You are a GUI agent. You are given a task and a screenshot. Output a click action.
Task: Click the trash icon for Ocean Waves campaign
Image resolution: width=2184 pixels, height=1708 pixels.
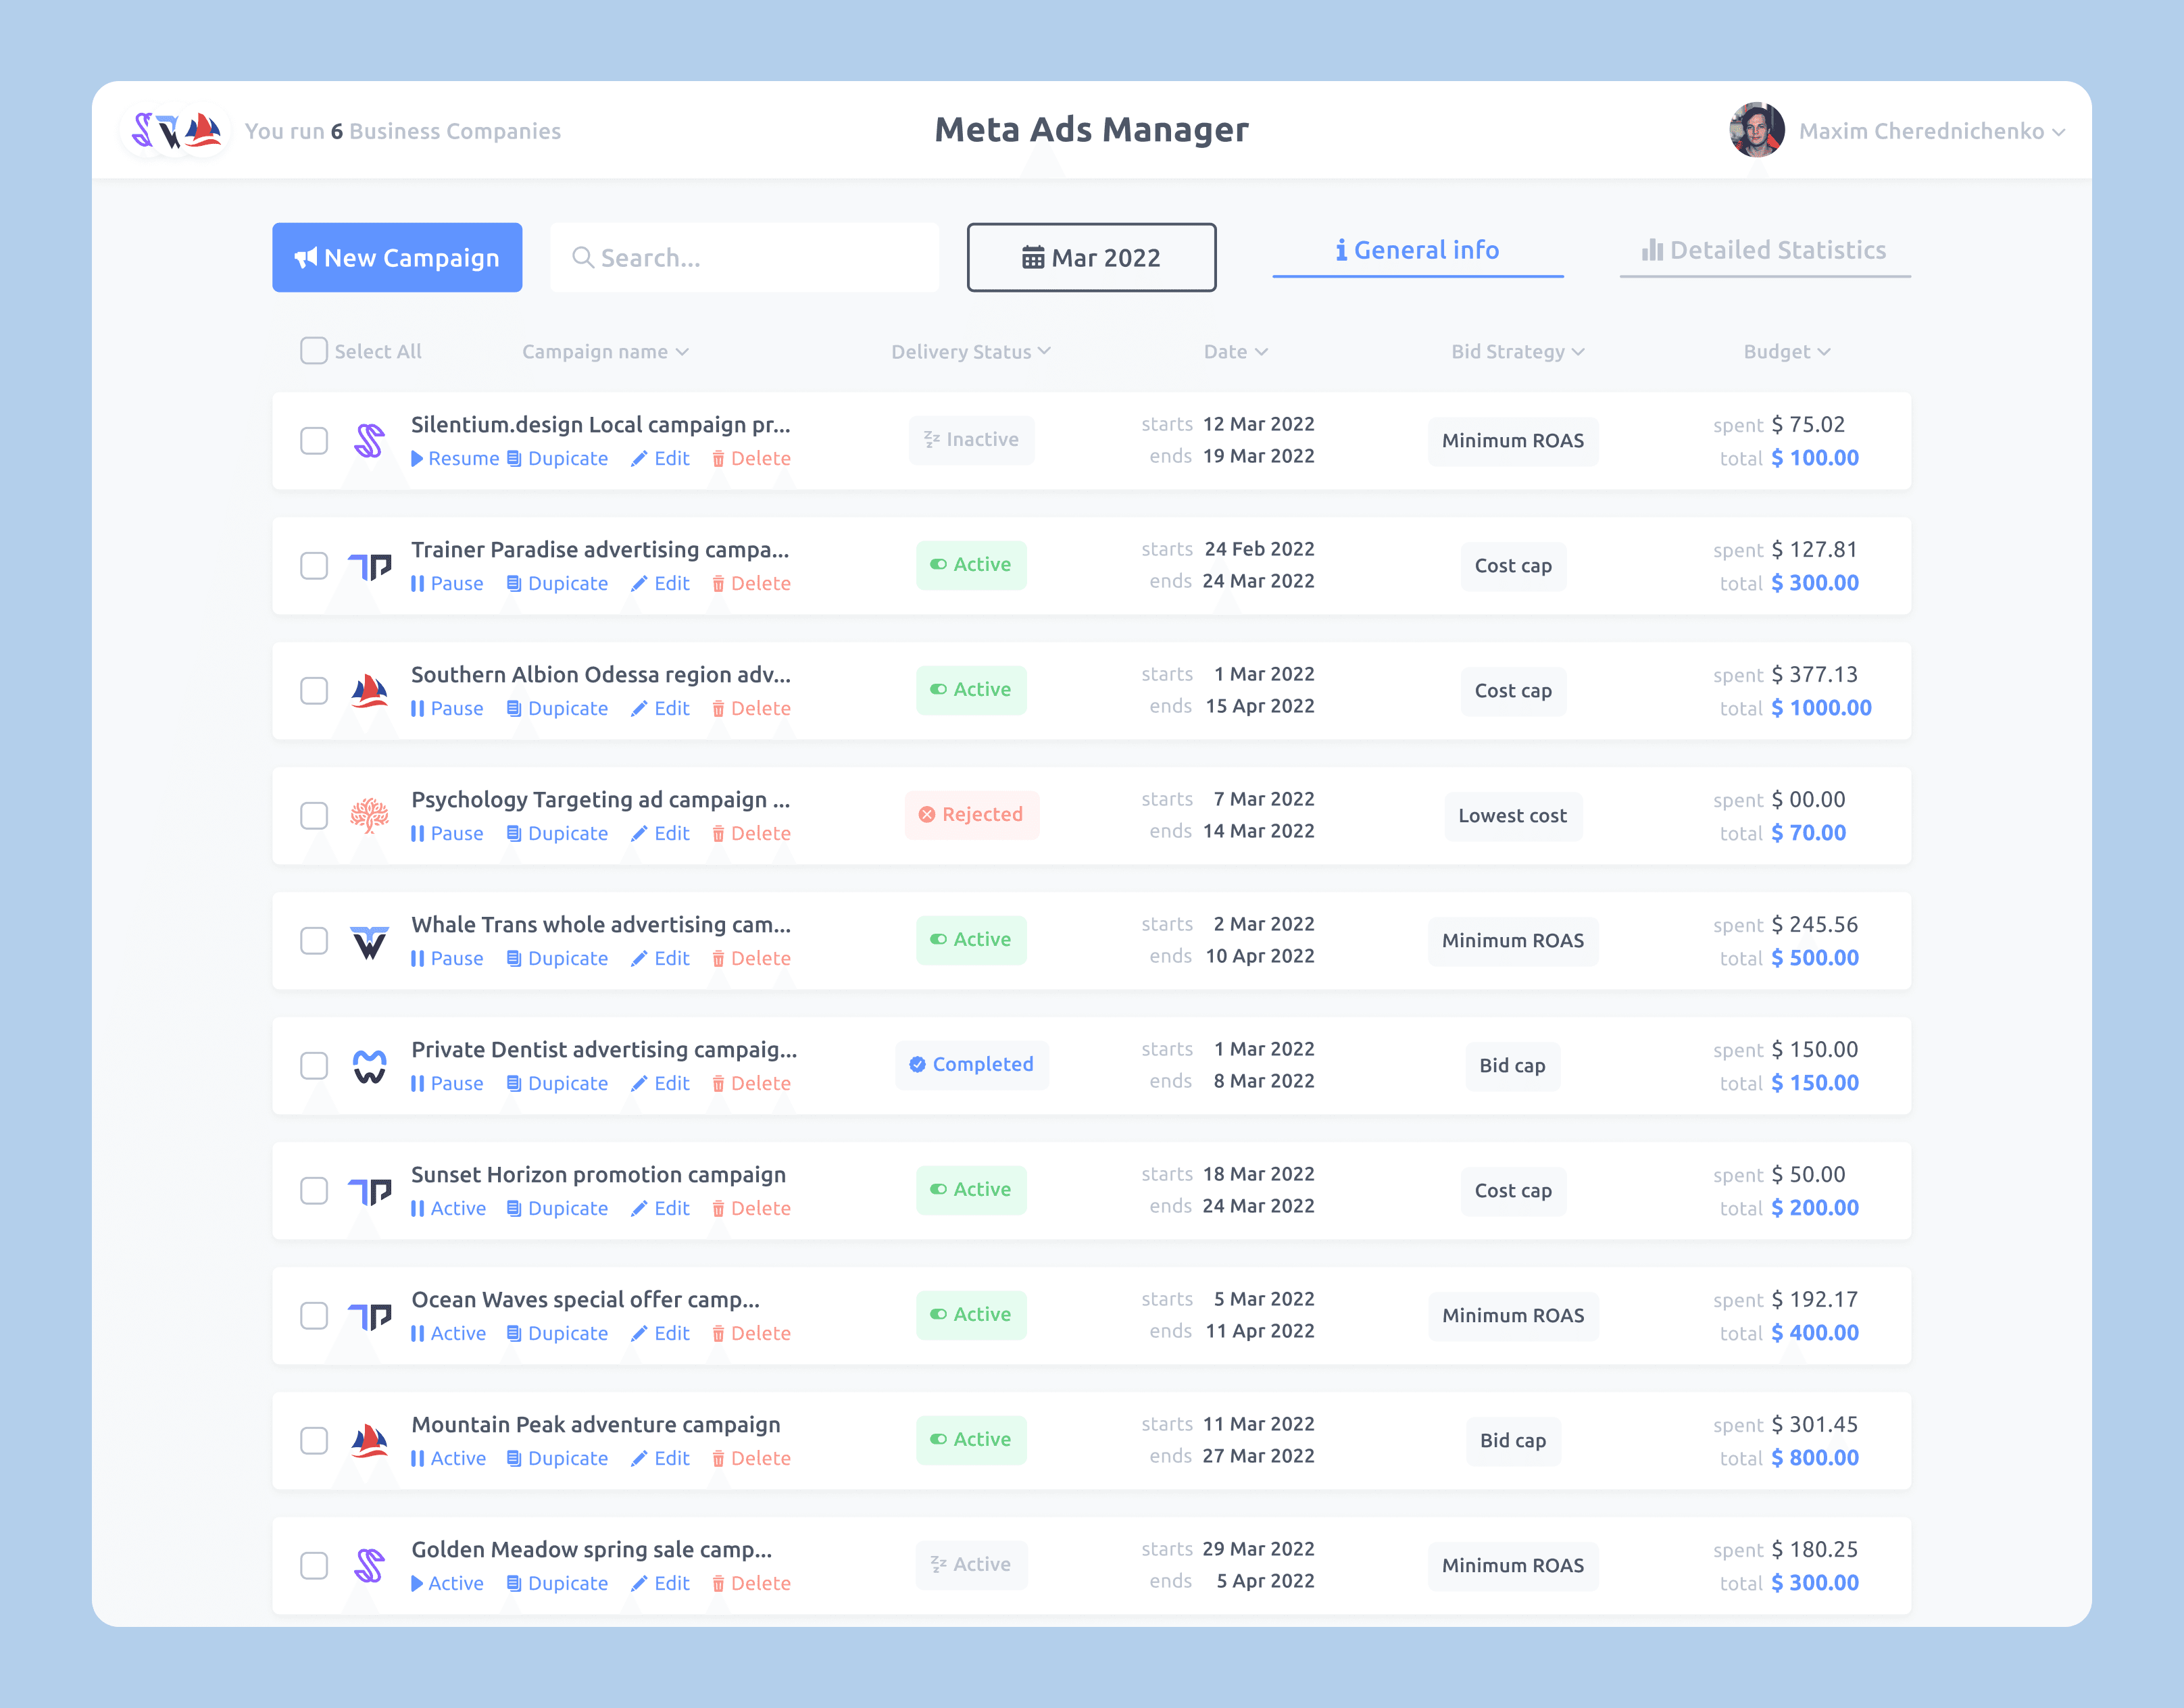tap(718, 1333)
